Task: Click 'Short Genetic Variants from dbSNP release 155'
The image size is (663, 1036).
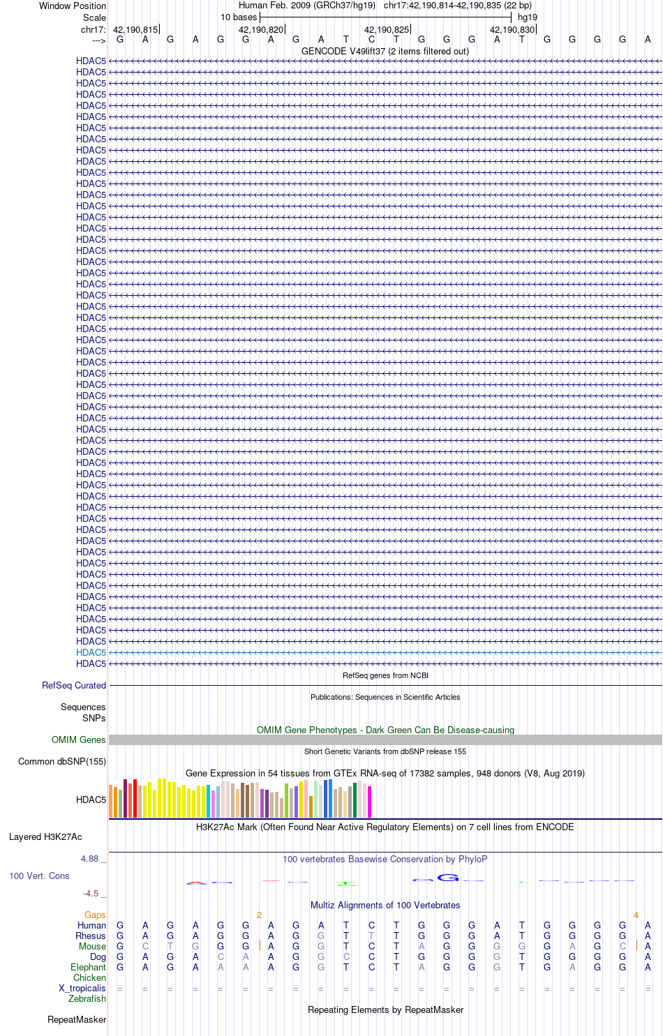Action: pyautogui.click(x=385, y=751)
